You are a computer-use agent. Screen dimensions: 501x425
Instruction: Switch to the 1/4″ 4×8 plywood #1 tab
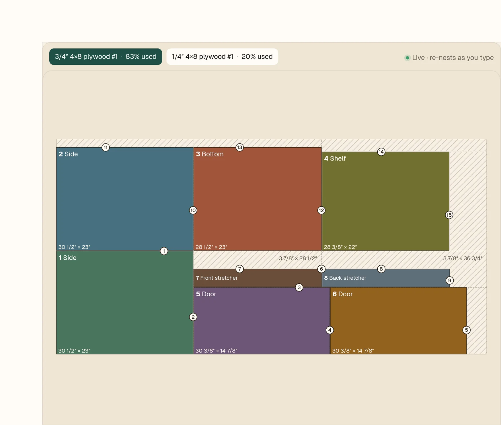pos(222,57)
